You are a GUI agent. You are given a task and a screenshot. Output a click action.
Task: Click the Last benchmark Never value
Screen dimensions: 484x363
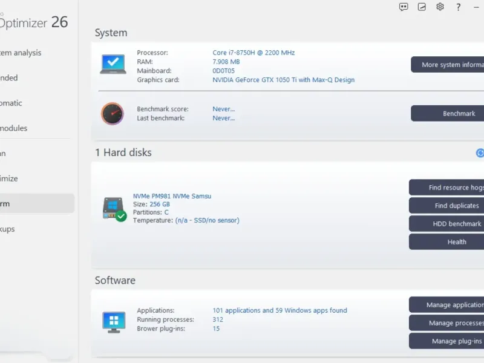point(223,118)
